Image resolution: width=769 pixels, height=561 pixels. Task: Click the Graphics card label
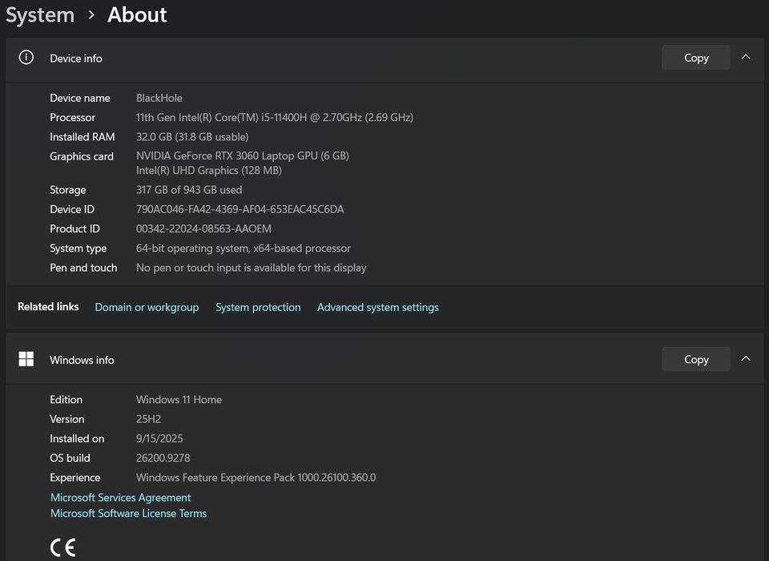[82, 156]
